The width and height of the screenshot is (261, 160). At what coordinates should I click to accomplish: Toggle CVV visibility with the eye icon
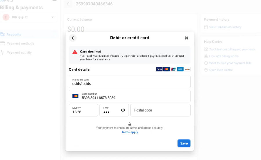click(123, 110)
